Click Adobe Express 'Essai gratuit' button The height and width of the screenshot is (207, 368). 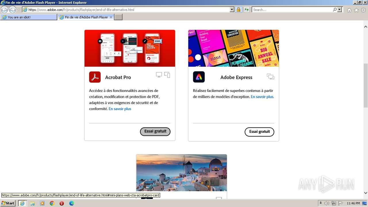[259, 132]
